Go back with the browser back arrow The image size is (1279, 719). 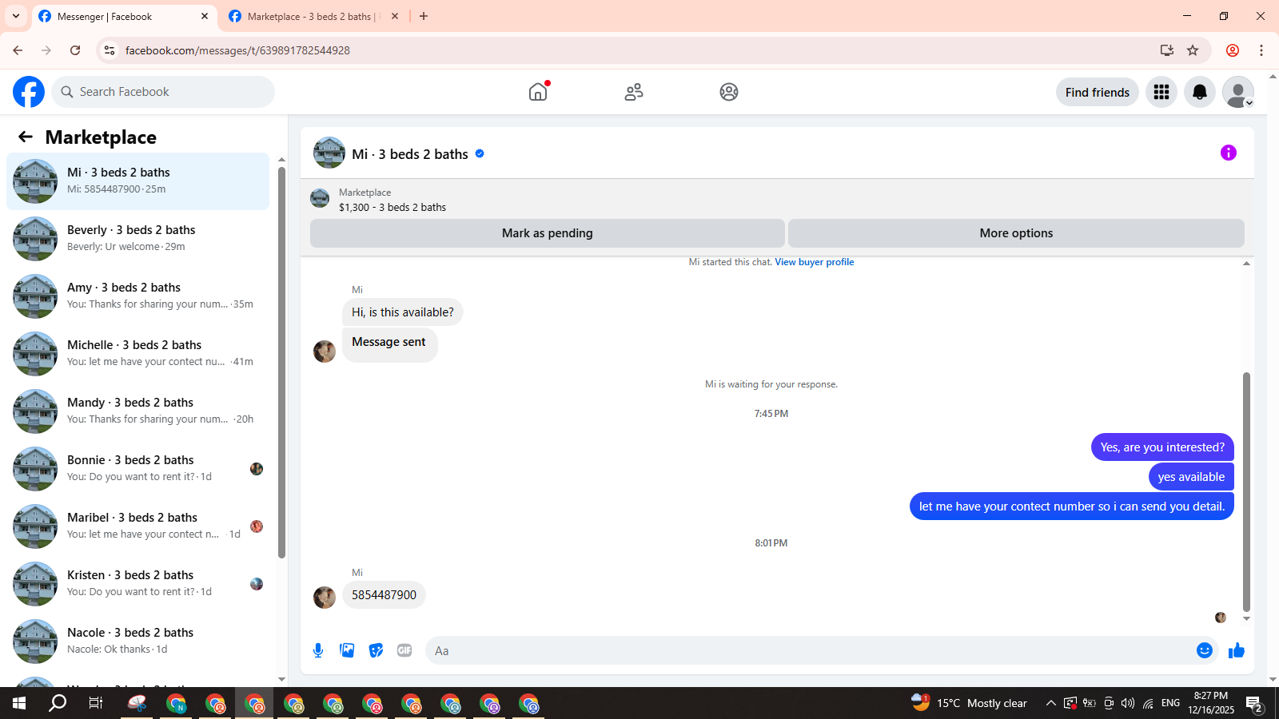pos(18,50)
